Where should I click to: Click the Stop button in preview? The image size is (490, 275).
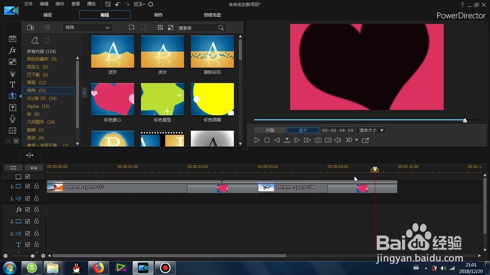(x=267, y=140)
